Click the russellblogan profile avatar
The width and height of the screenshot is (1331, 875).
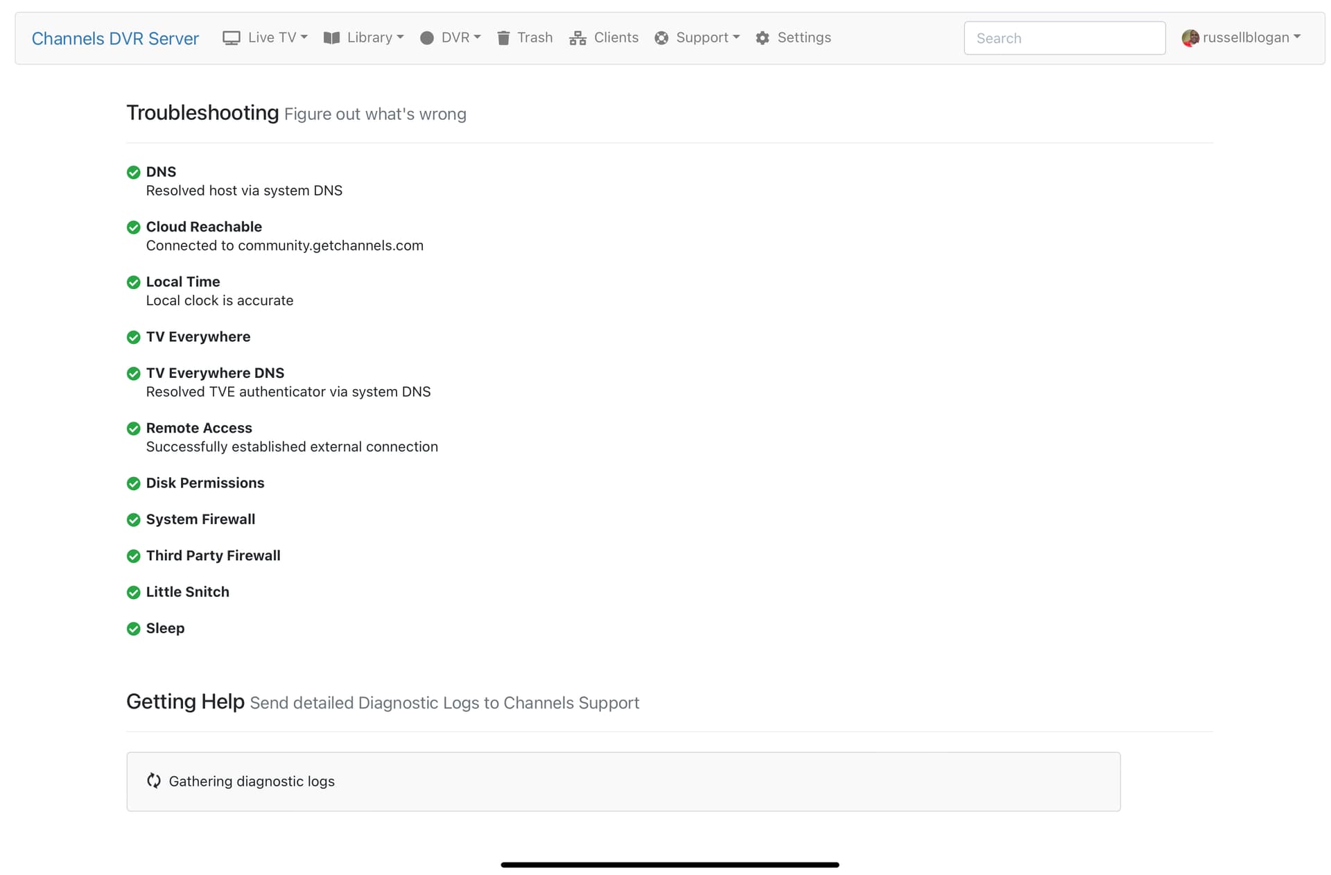click(1190, 38)
